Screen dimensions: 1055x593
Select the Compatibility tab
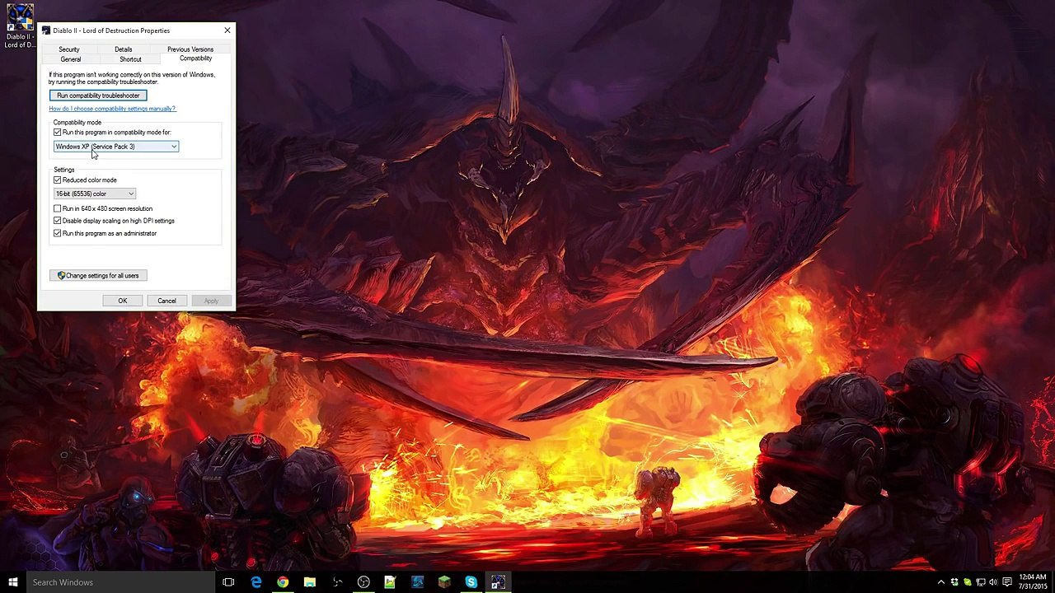[195, 58]
